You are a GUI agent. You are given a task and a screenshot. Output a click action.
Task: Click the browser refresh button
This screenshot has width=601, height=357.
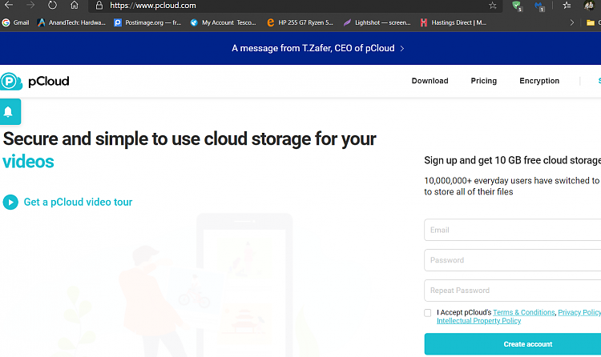tap(52, 5)
